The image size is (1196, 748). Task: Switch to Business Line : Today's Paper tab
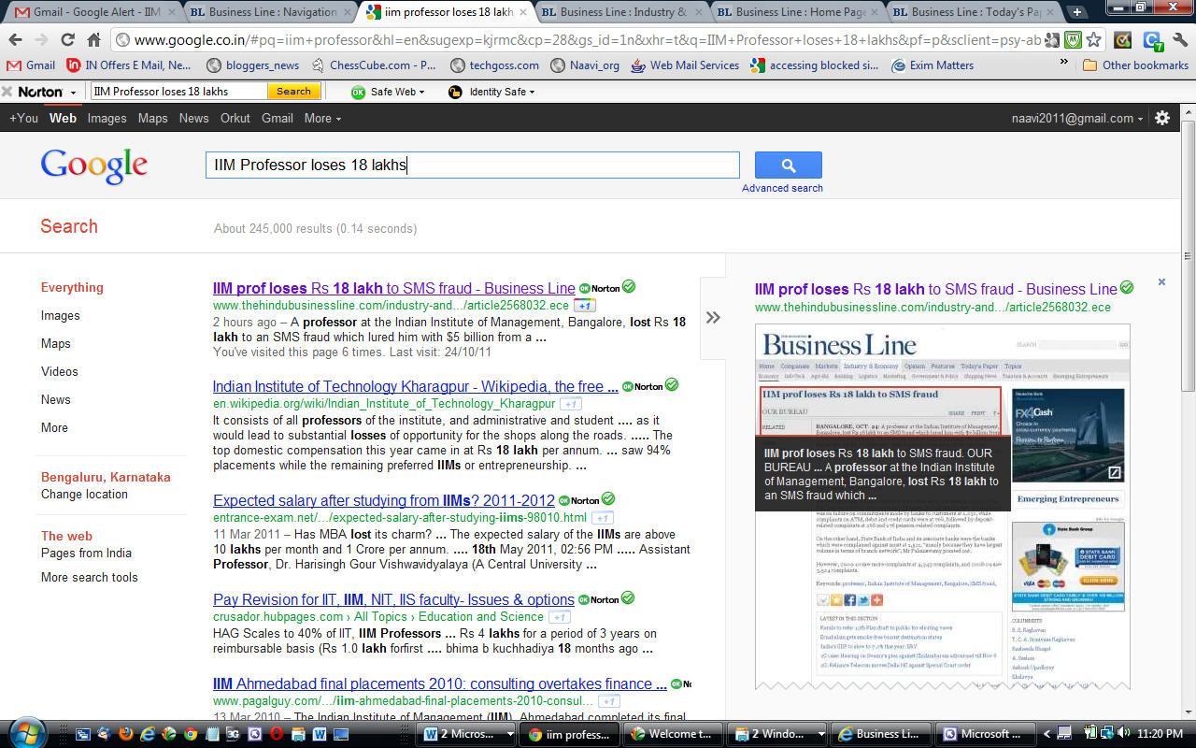[x=972, y=12]
